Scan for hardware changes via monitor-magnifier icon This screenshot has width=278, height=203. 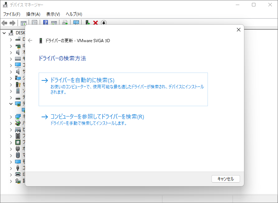(x=76, y=23)
